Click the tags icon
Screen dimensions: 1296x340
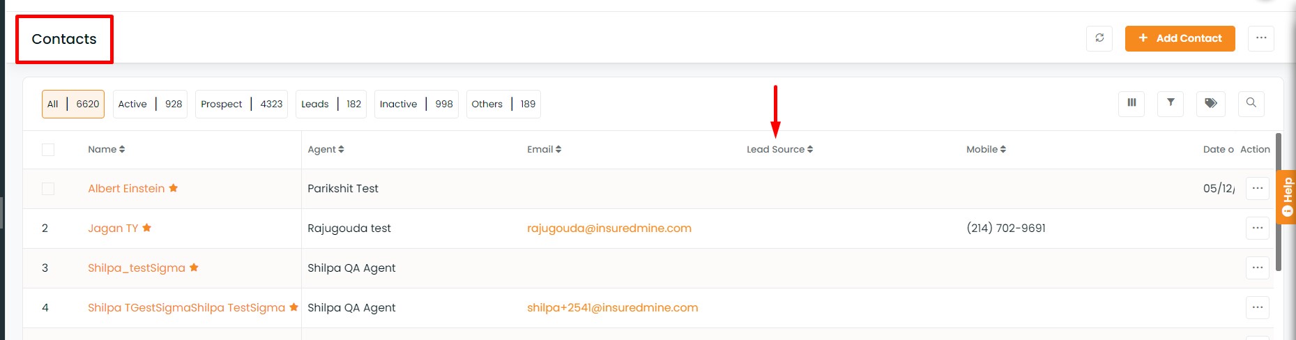coord(1211,103)
